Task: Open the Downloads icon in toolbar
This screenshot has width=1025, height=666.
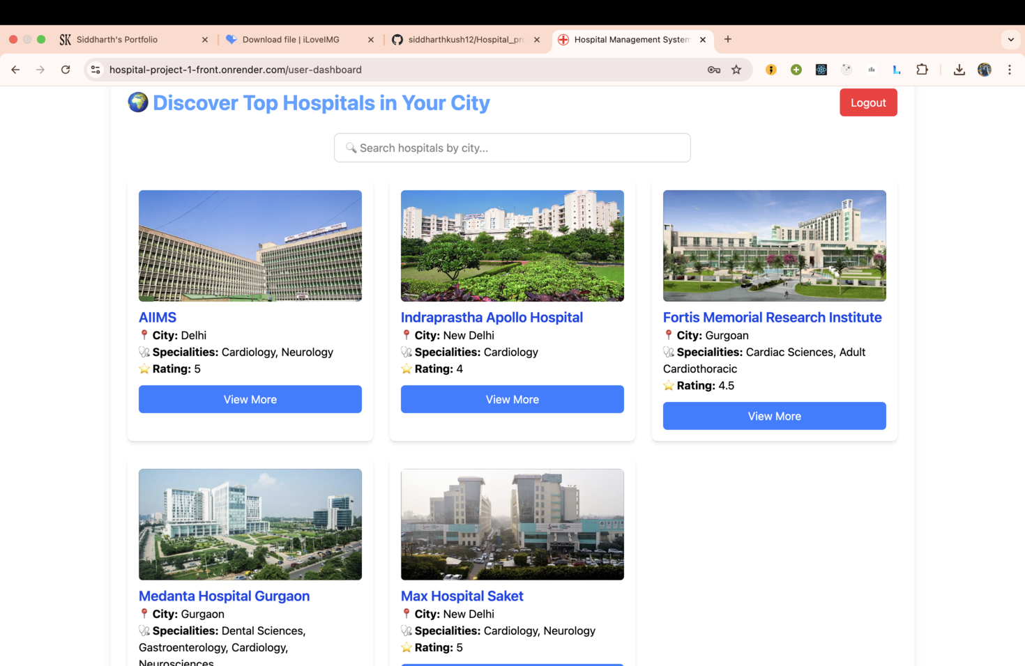Action: pos(959,70)
